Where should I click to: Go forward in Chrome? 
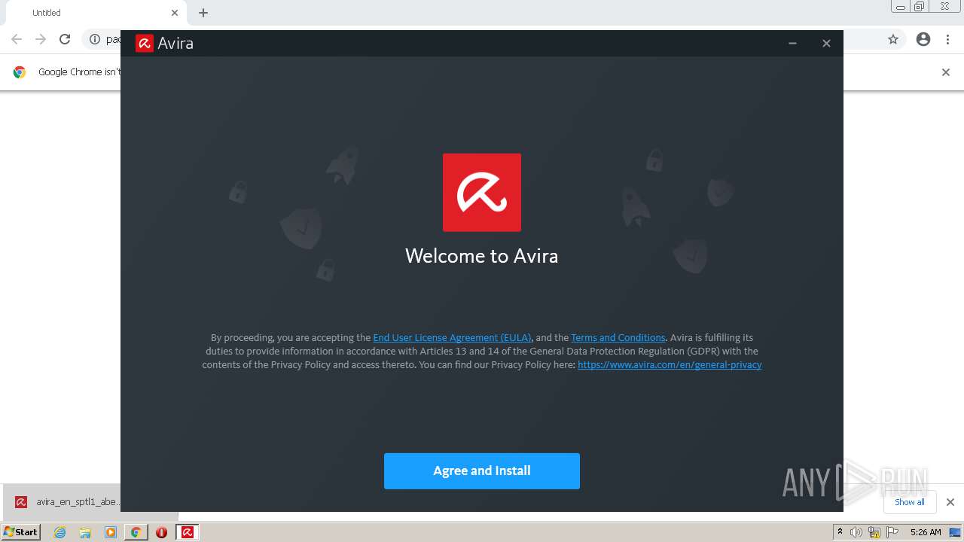[x=41, y=39]
